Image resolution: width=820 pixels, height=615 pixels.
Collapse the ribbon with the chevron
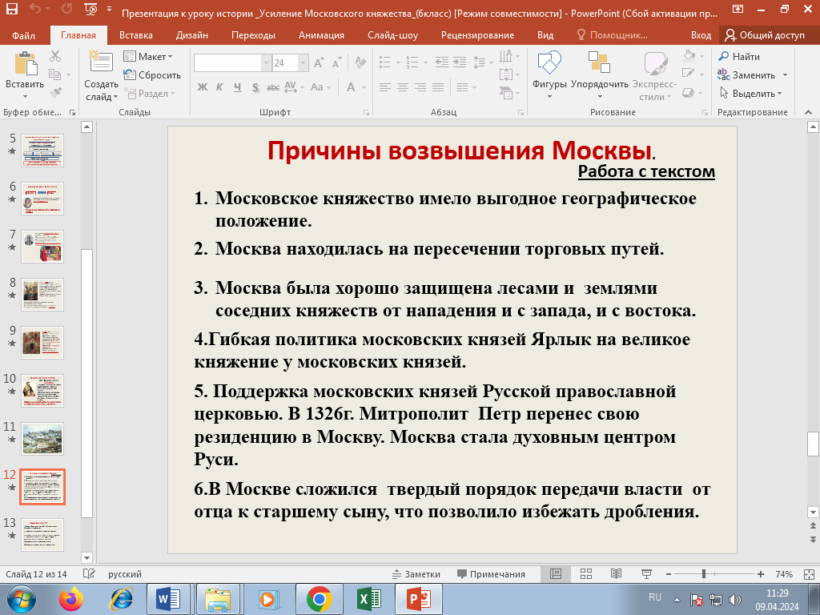pos(808,112)
